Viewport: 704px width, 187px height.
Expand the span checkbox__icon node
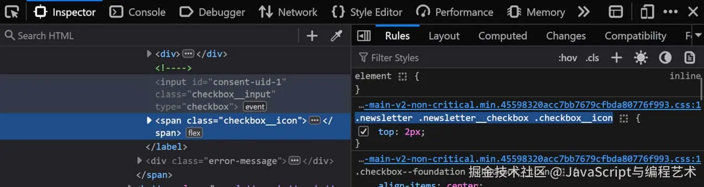click(x=149, y=121)
